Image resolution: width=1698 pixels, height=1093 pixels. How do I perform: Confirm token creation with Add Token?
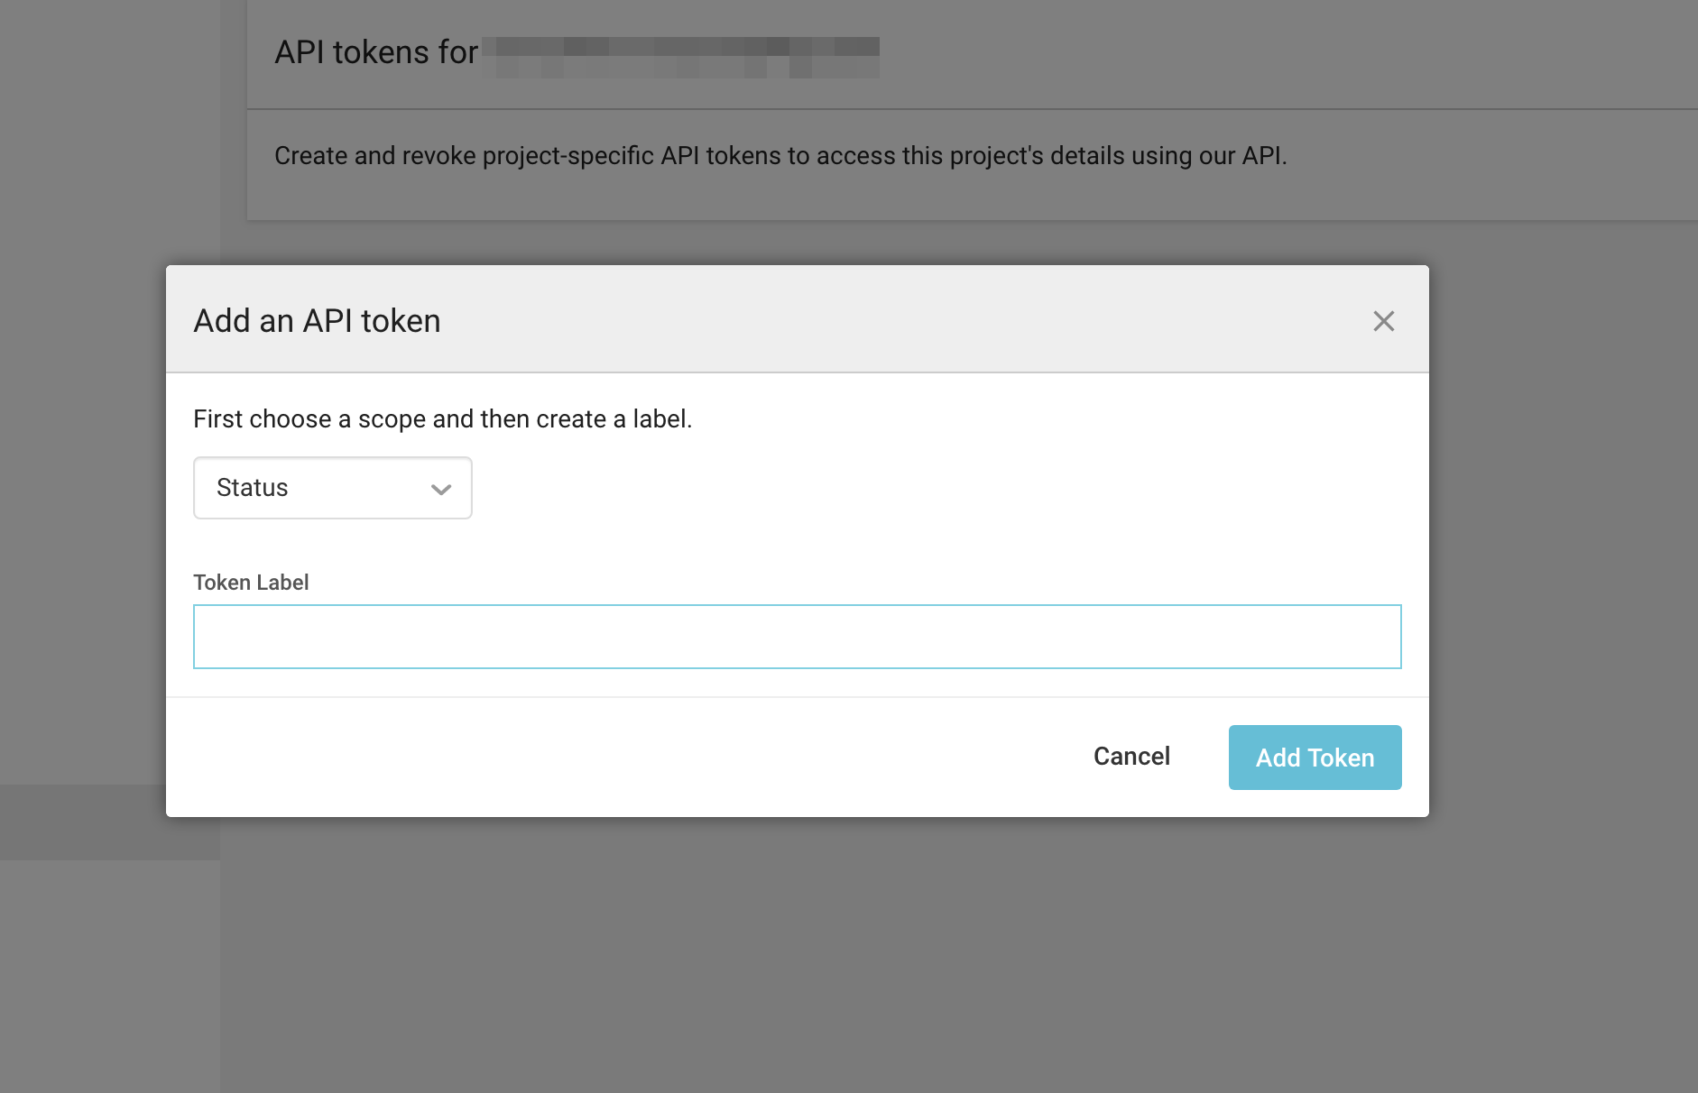(x=1315, y=758)
